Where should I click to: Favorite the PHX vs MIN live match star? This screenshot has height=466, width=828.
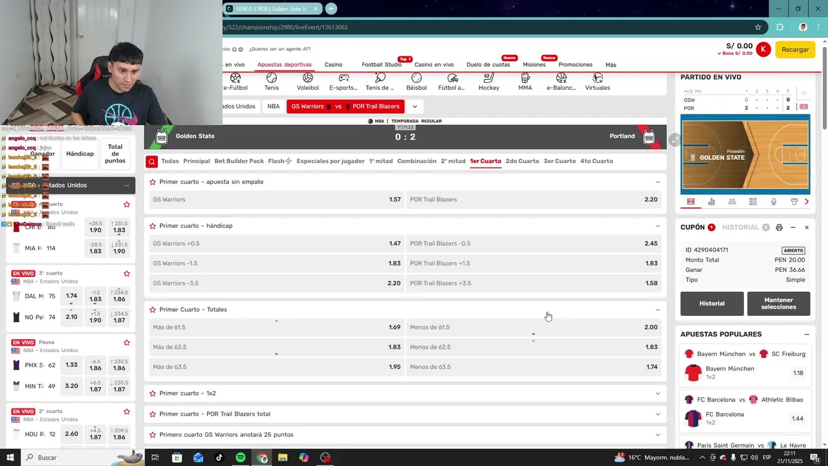click(x=127, y=342)
